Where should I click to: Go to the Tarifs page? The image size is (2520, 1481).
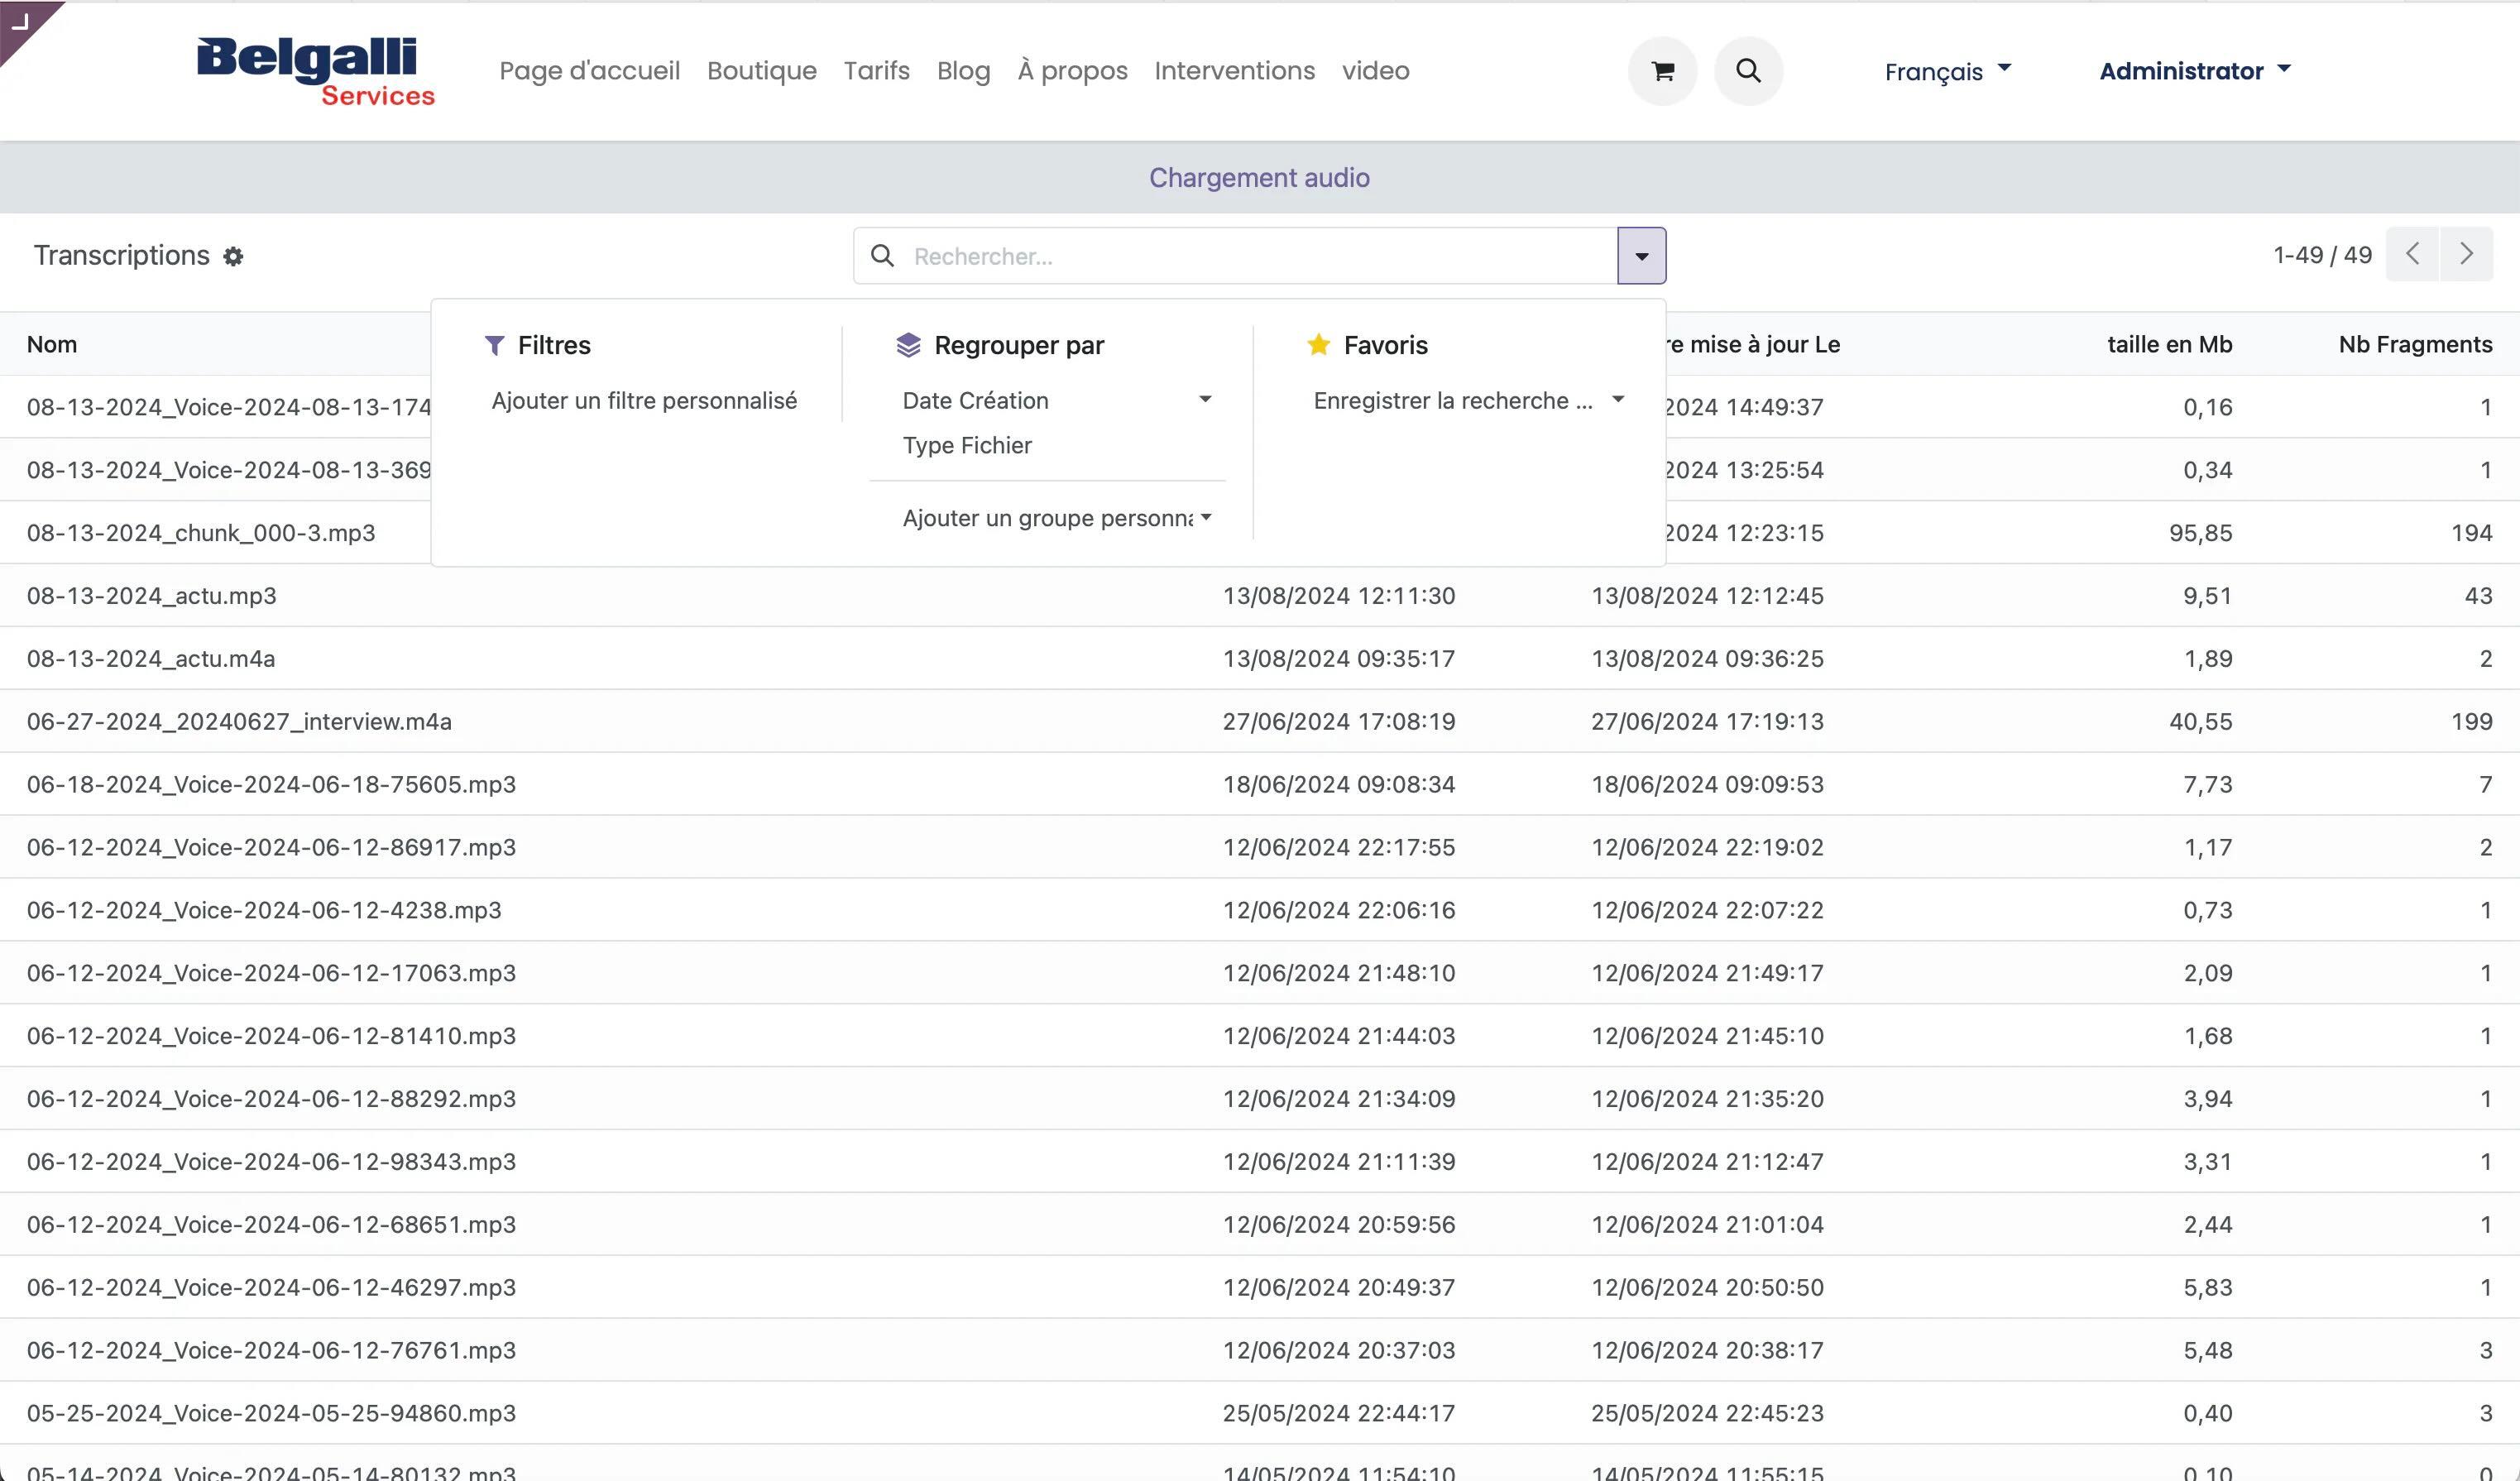(876, 71)
